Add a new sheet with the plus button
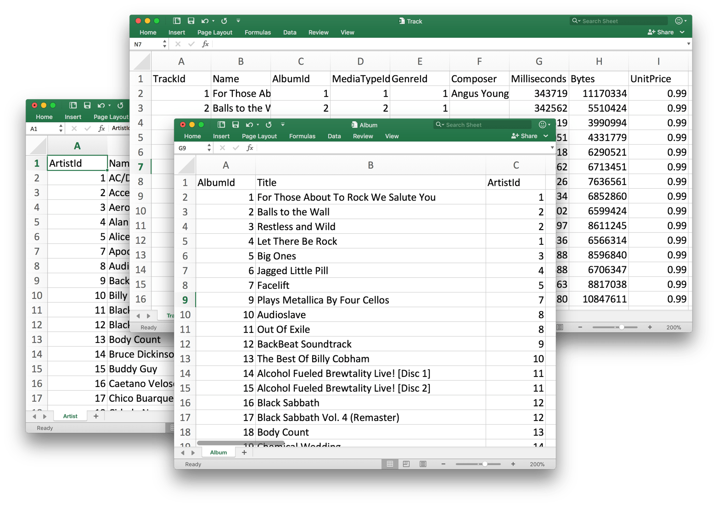The height and width of the screenshot is (506, 718). [x=244, y=452]
